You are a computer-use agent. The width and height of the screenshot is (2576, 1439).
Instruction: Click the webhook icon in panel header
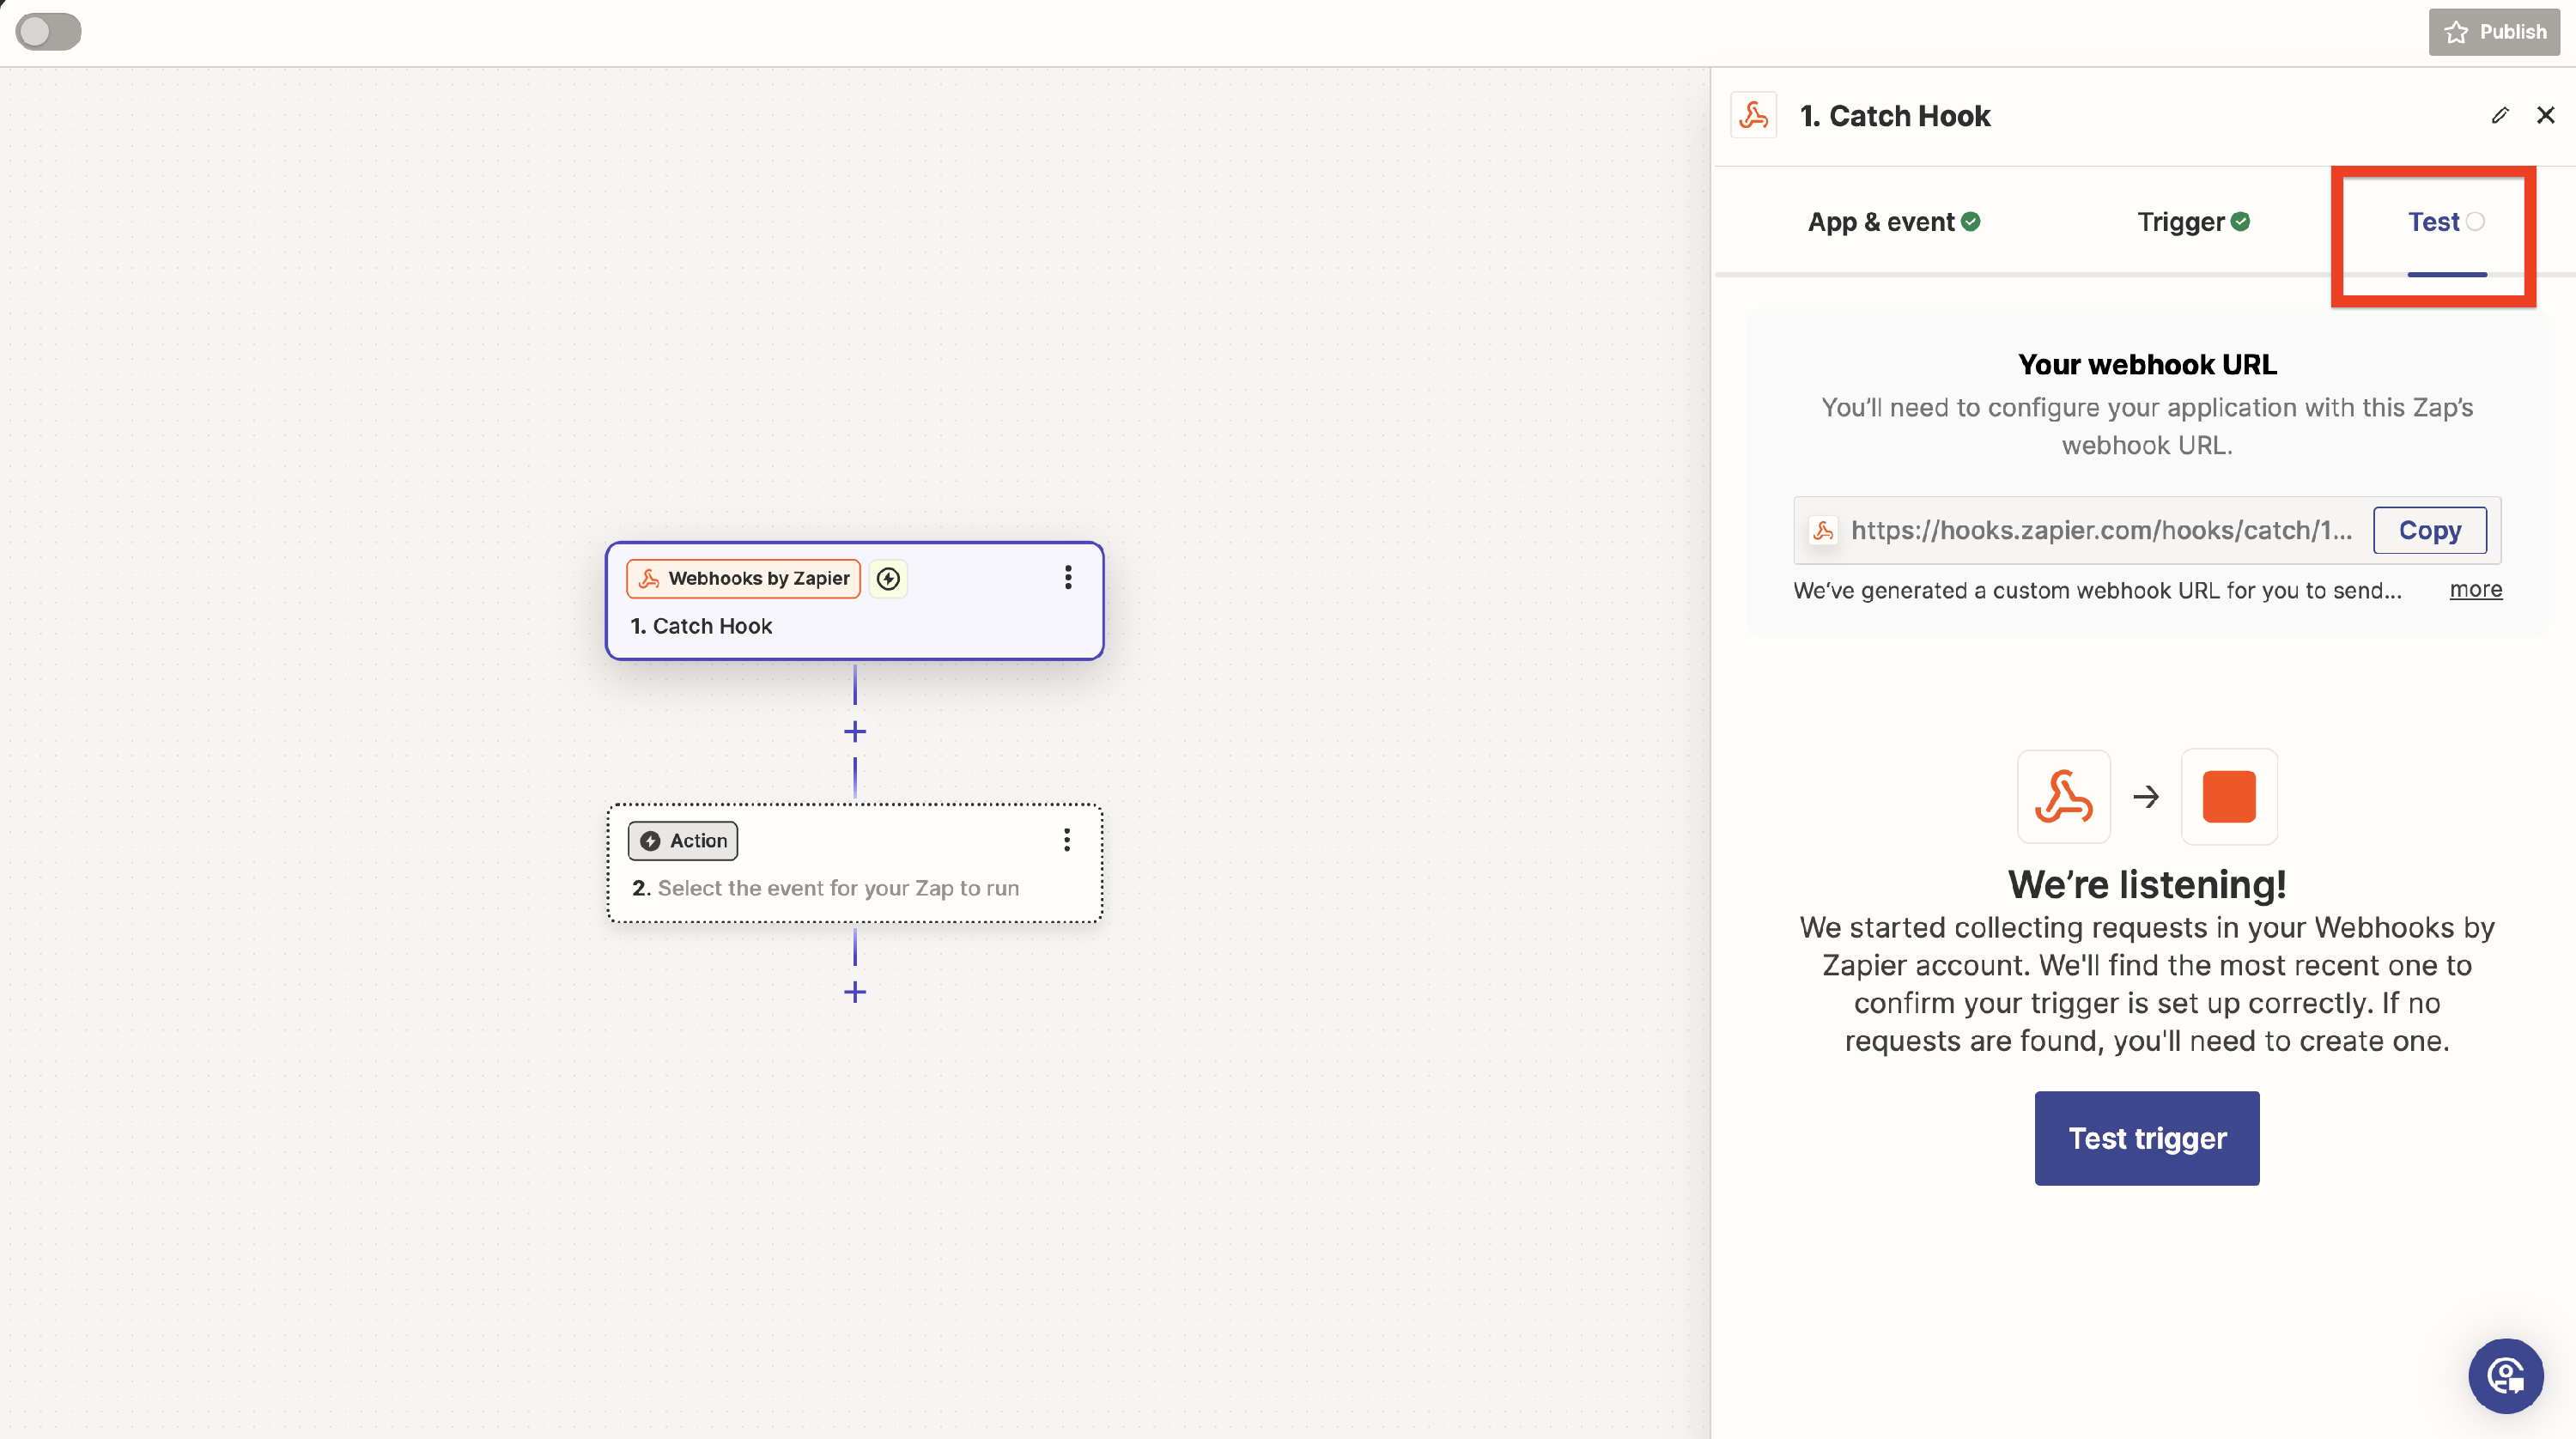(1753, 116)
